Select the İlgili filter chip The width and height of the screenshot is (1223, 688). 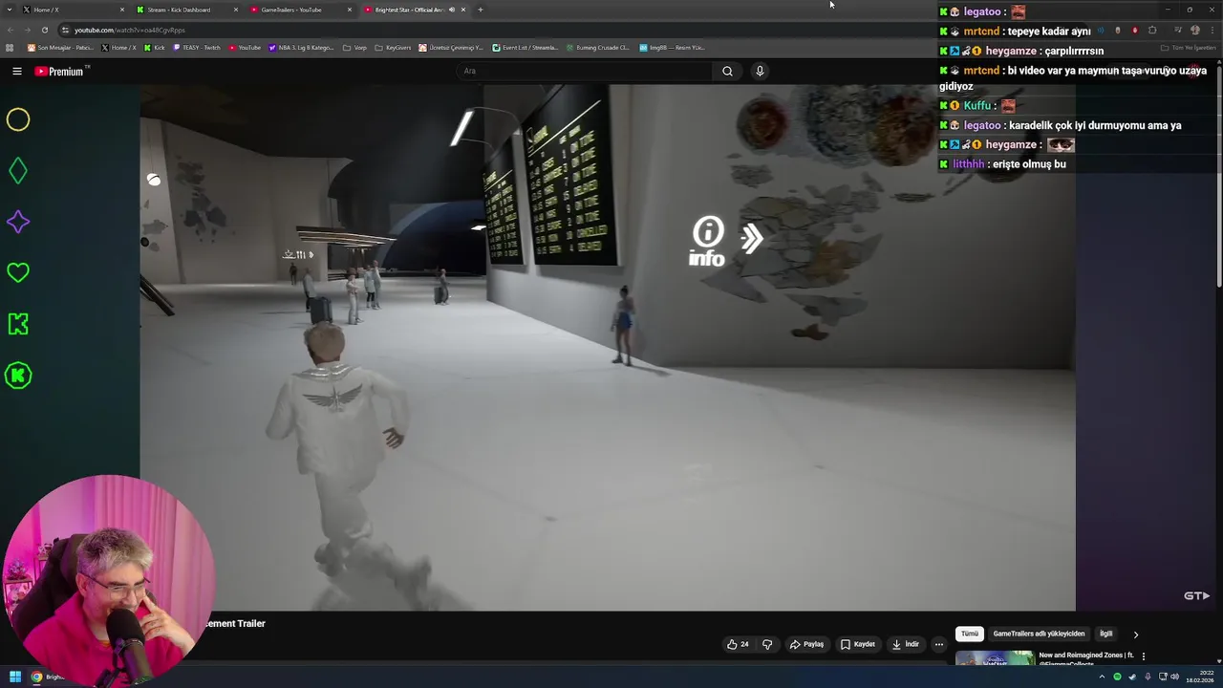pyautogui.click(x=1105, y=634)
